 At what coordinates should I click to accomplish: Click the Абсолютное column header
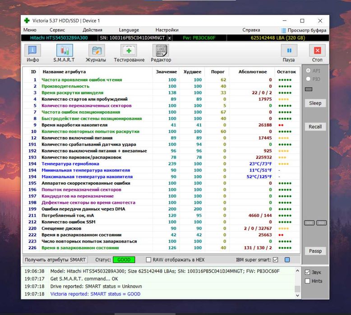coord(253,72)
